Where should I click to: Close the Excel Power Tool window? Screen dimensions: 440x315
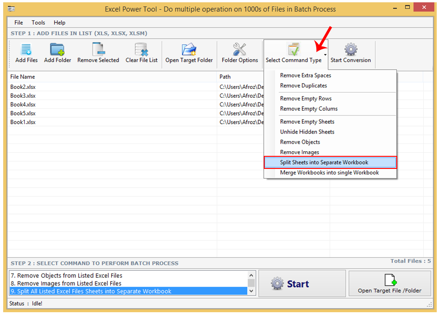click(x=424, y=7)
